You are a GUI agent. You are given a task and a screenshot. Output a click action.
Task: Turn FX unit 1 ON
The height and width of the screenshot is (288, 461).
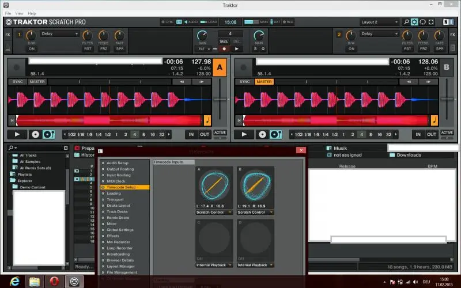31,49
